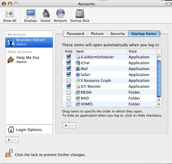172x164 pixels.
Task: Select the MEDIA item name
Action: tap(86, 92)
